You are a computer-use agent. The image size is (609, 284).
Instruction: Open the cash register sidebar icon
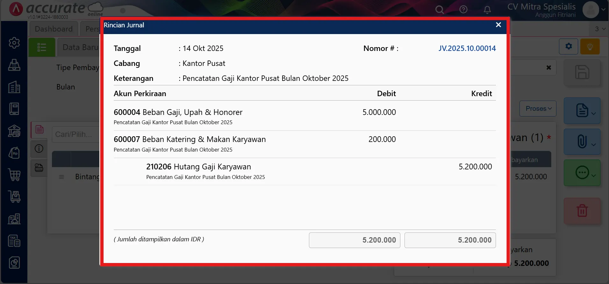click(x=14, y=65)
